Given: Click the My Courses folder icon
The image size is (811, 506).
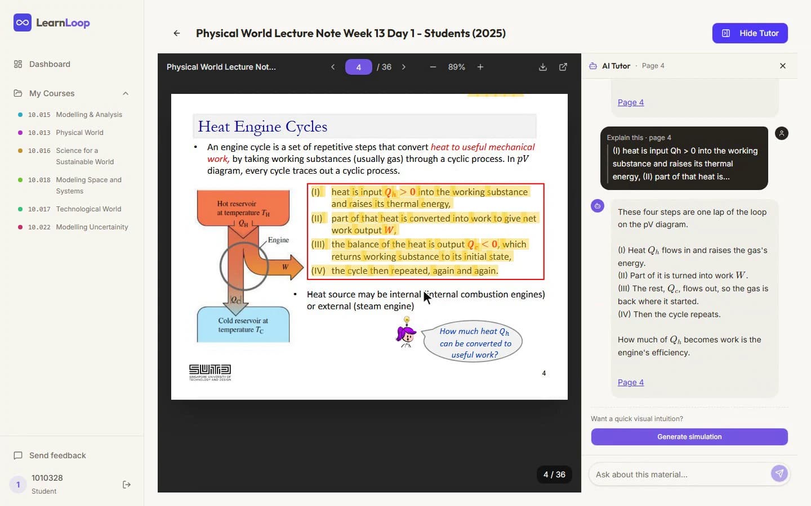Looking at the screenshot, I should [x=18, y=93].
